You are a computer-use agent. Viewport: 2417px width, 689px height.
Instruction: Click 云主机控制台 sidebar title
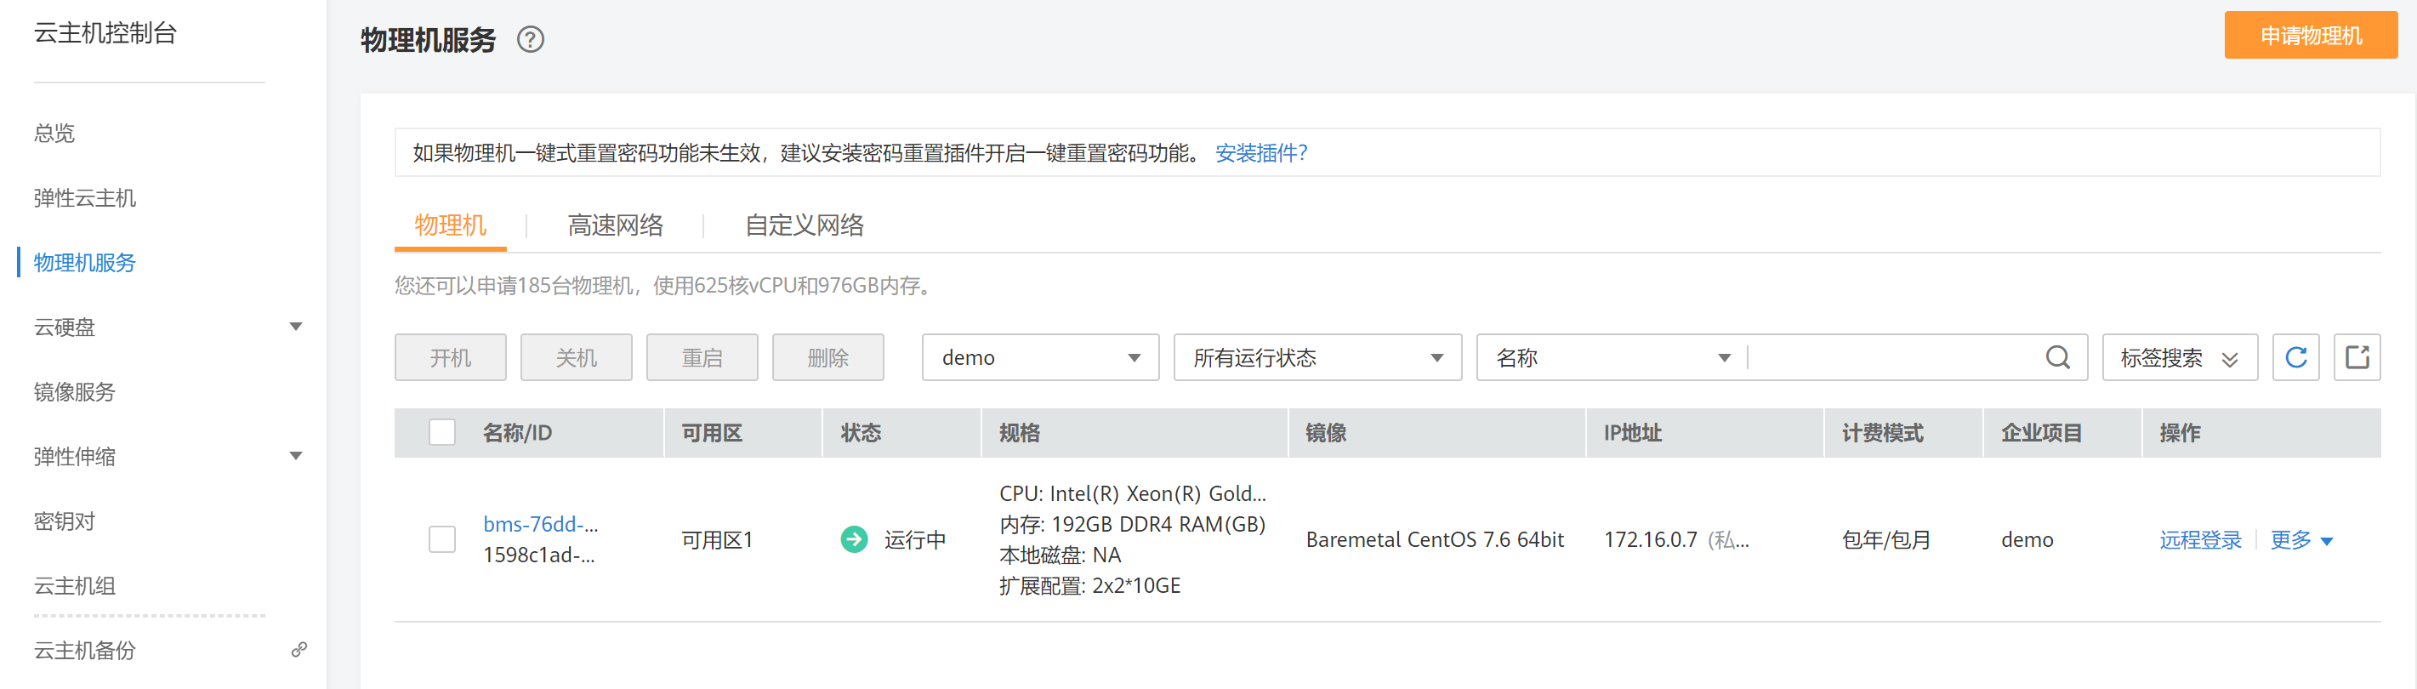click(105, 34)
